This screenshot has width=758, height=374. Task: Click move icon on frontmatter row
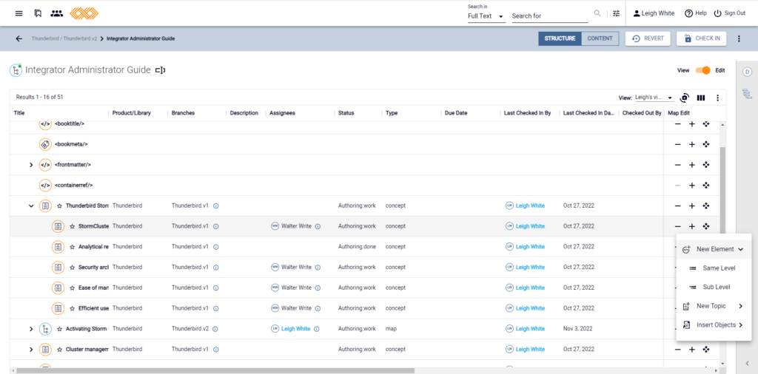(705, 165)
